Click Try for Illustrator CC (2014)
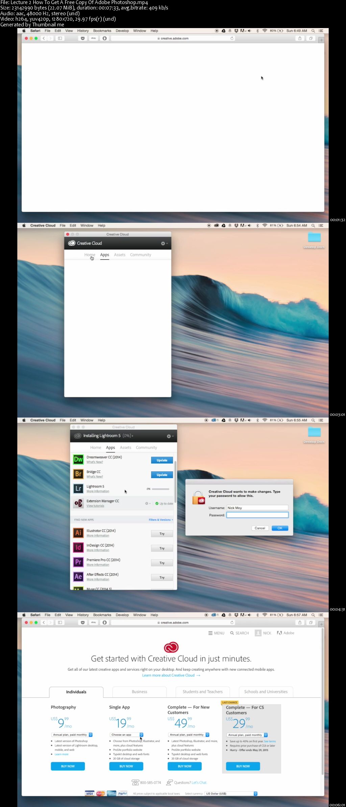 [x=162, y=534]
